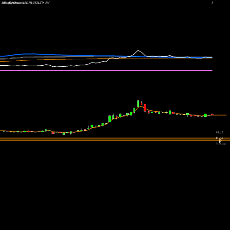Image resolution: width=230 pixels, height=230 pixels.
Task: Click the pink horizontal indicator line
Action: tap(106, 70)
